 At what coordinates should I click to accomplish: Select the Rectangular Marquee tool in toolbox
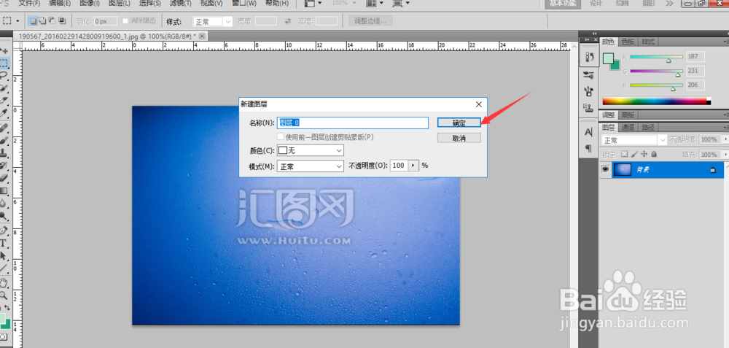[x=4, y=63]
